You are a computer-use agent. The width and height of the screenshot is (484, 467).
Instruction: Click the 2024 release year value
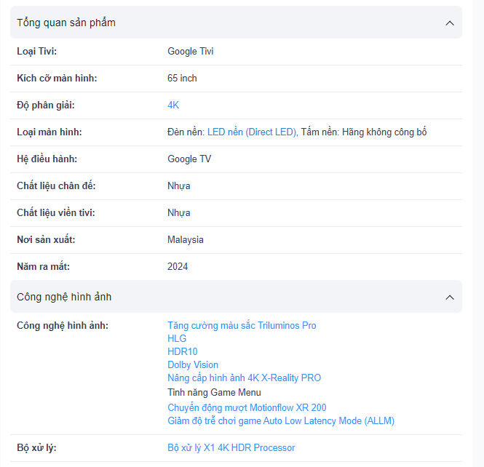pyautogui.click(x=178, y=267)
